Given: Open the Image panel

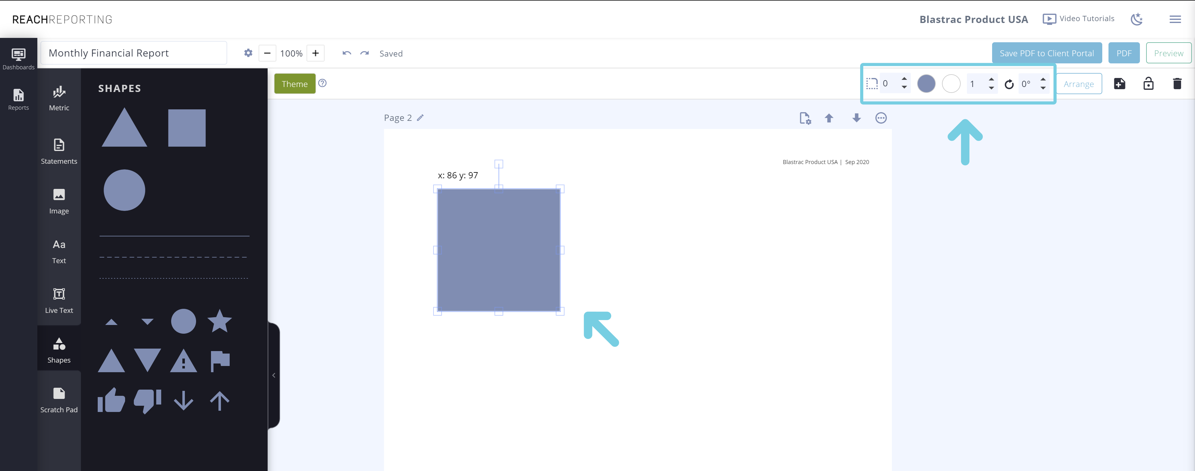Looking at the screenshot, I should [59, 201].
